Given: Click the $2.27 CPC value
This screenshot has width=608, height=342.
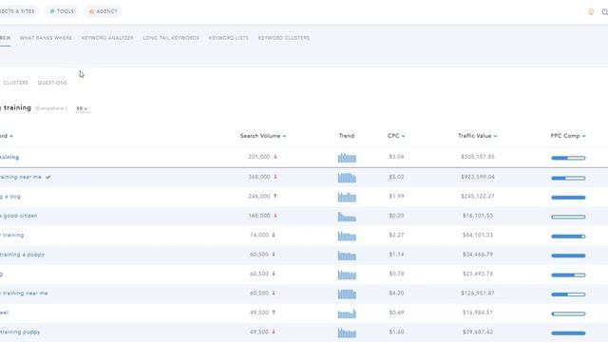Looking at the screenshot, I should pos(396,235).
